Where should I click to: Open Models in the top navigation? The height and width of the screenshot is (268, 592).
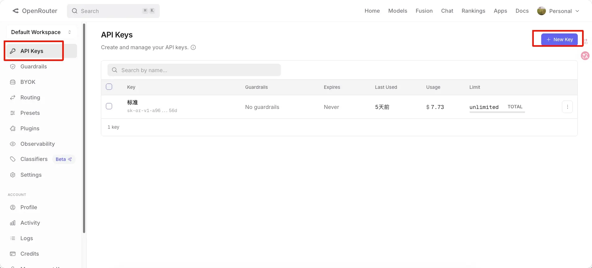point(398,11)
